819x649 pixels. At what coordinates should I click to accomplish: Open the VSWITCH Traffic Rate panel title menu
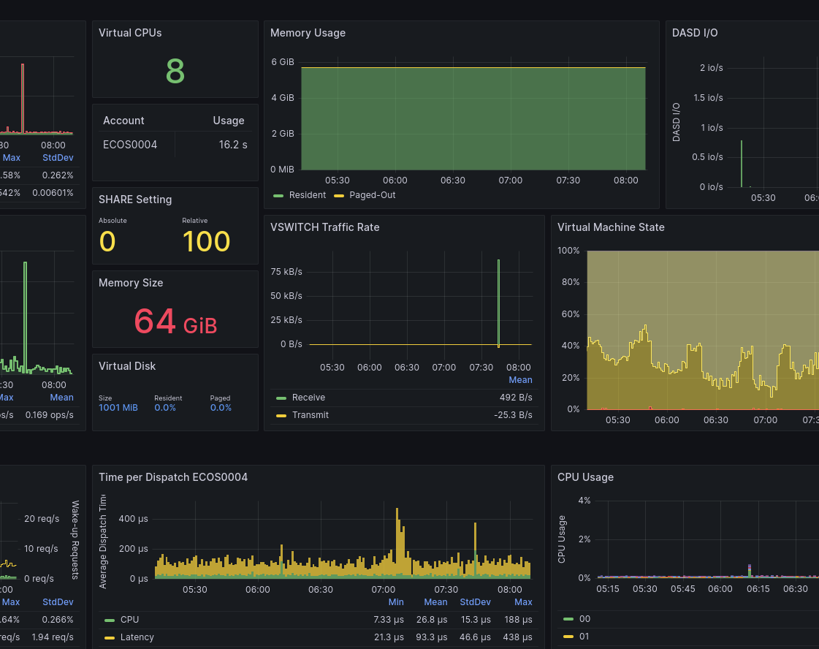(324, 227)
